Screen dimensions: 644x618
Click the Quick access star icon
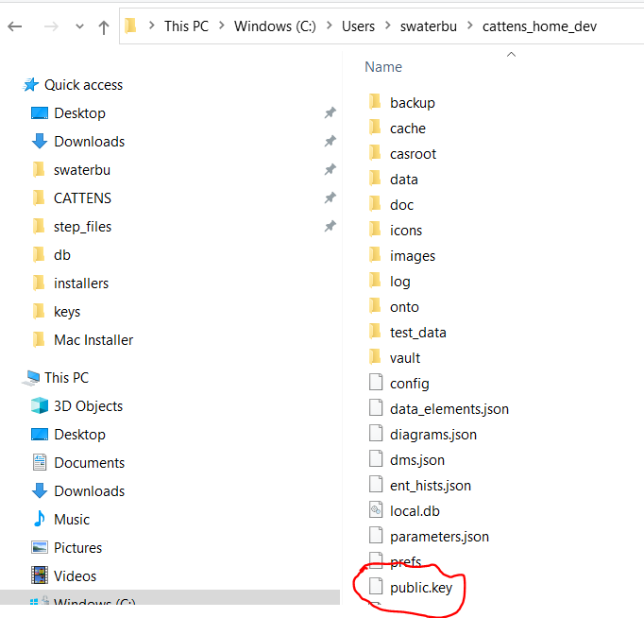coord(31,85)
